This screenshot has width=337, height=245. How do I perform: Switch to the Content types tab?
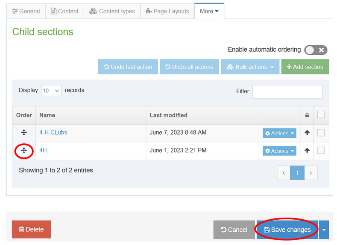tap(112, 11)
